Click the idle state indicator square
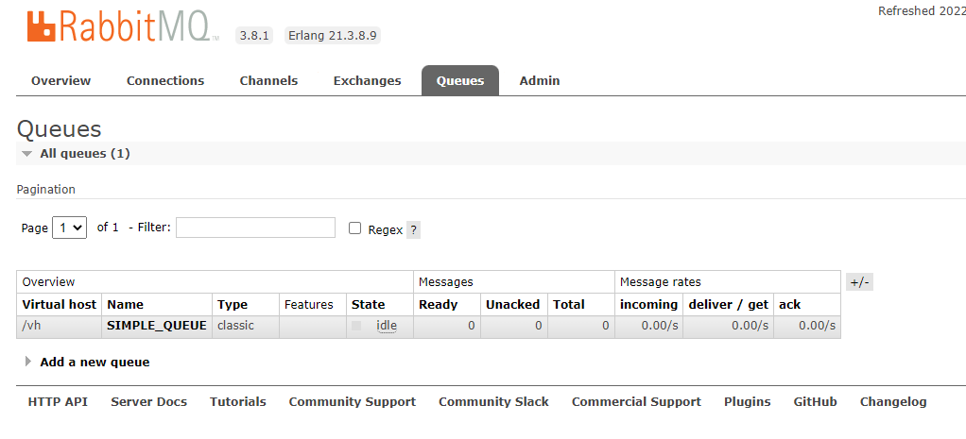This screenshot has width=966, height=439. pyautogui.click(x=356, y=326)
